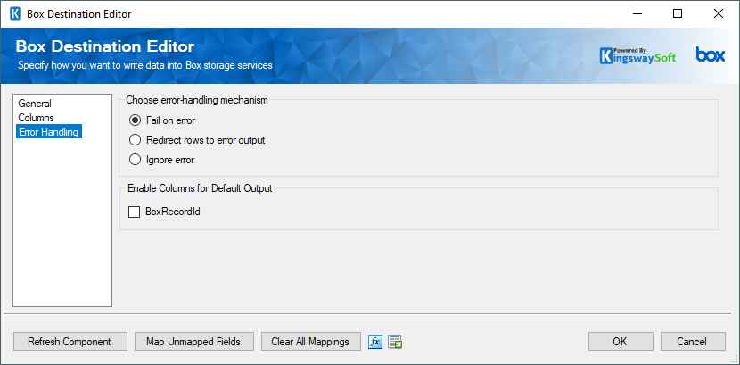The width and height of the screenshot is (740, 365).
Task: Choose Redirect rows to error output
Action: click(197, 140)
